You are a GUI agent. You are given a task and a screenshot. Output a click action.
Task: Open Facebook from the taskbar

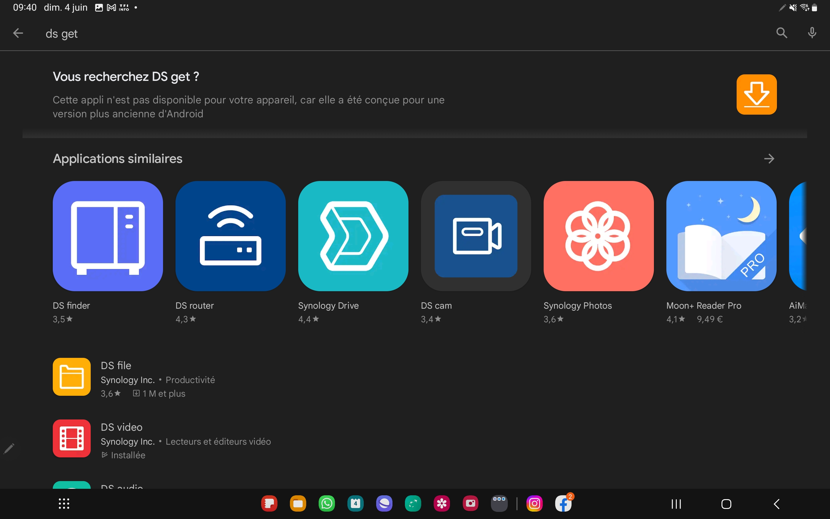point(563,504)
